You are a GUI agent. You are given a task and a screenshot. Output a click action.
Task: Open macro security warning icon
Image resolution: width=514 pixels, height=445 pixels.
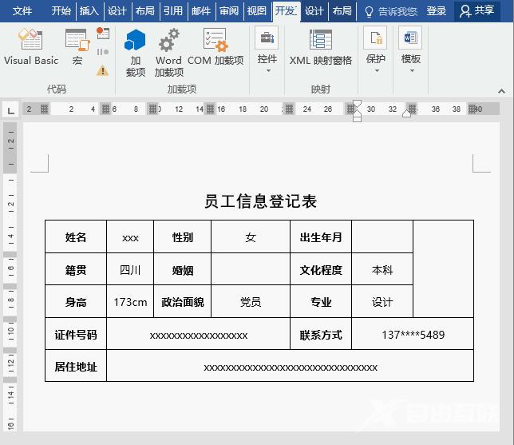point(103,70)
